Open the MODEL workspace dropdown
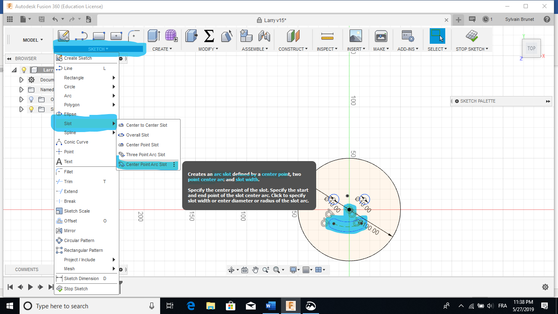This screenshot has width=558, height=314. [x=33, y=40]
